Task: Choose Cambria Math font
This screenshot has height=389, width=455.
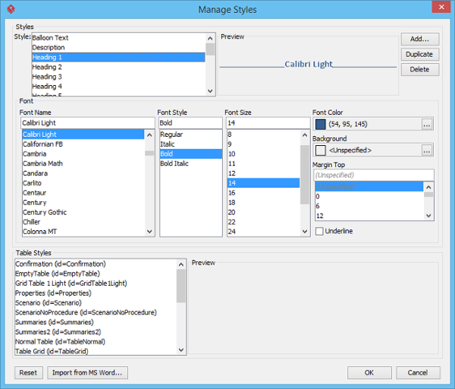Action: 83,163
